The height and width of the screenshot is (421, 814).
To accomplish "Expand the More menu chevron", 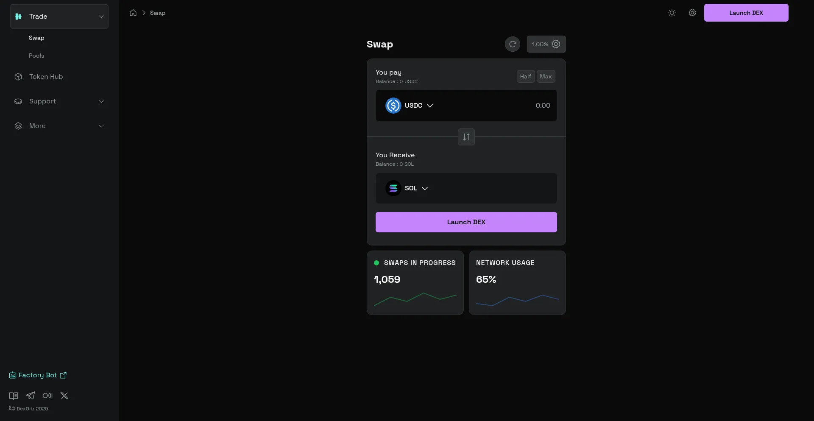I will point(101,126).
